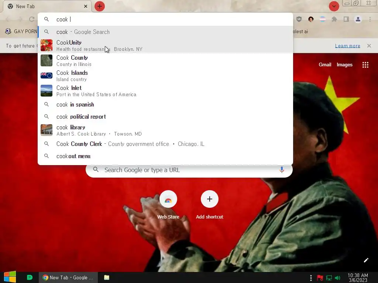Open the avatar-face extension icon in the toolbar
Screen dimensions: 378x283
point(311,19)
